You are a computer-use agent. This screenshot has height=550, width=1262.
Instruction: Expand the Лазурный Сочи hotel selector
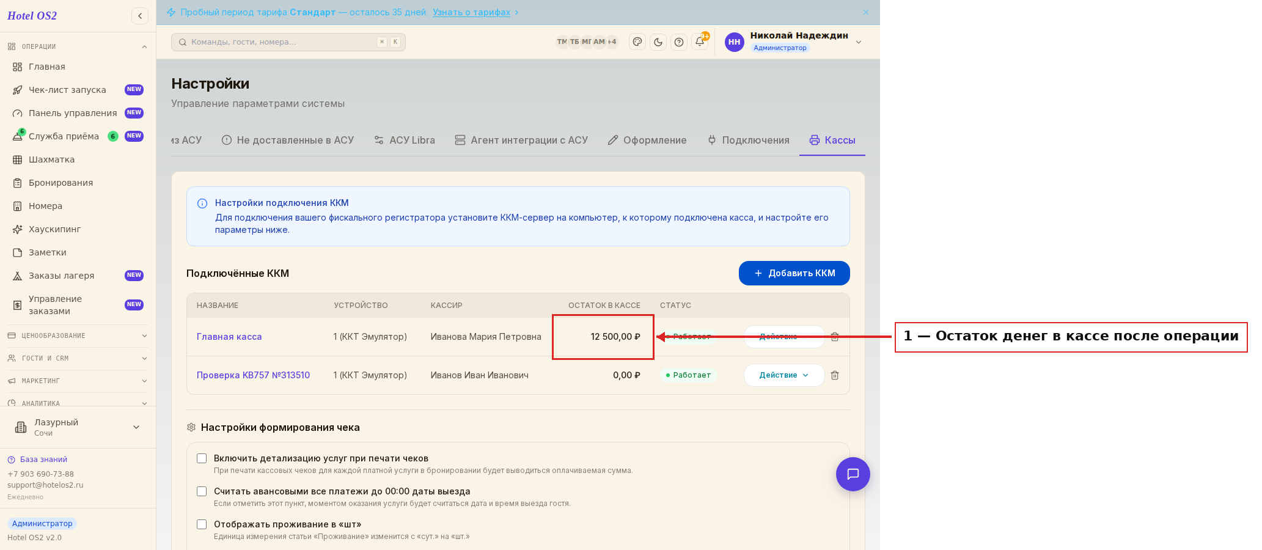pyautogui.click(x=78, y=427)
